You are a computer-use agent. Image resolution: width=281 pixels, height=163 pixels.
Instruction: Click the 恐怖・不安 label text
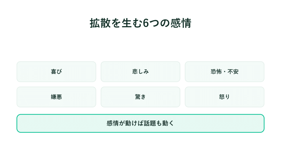click(224, 72)
